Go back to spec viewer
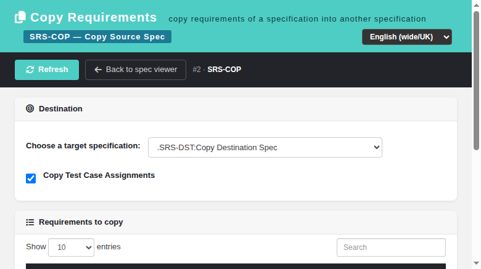Image resolution: width=481 pixels, height=269 pixels. coord(136,70)
